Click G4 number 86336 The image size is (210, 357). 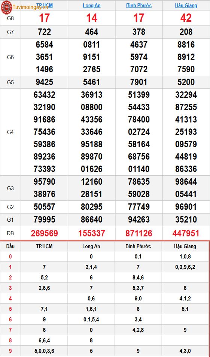click(186, 169)
